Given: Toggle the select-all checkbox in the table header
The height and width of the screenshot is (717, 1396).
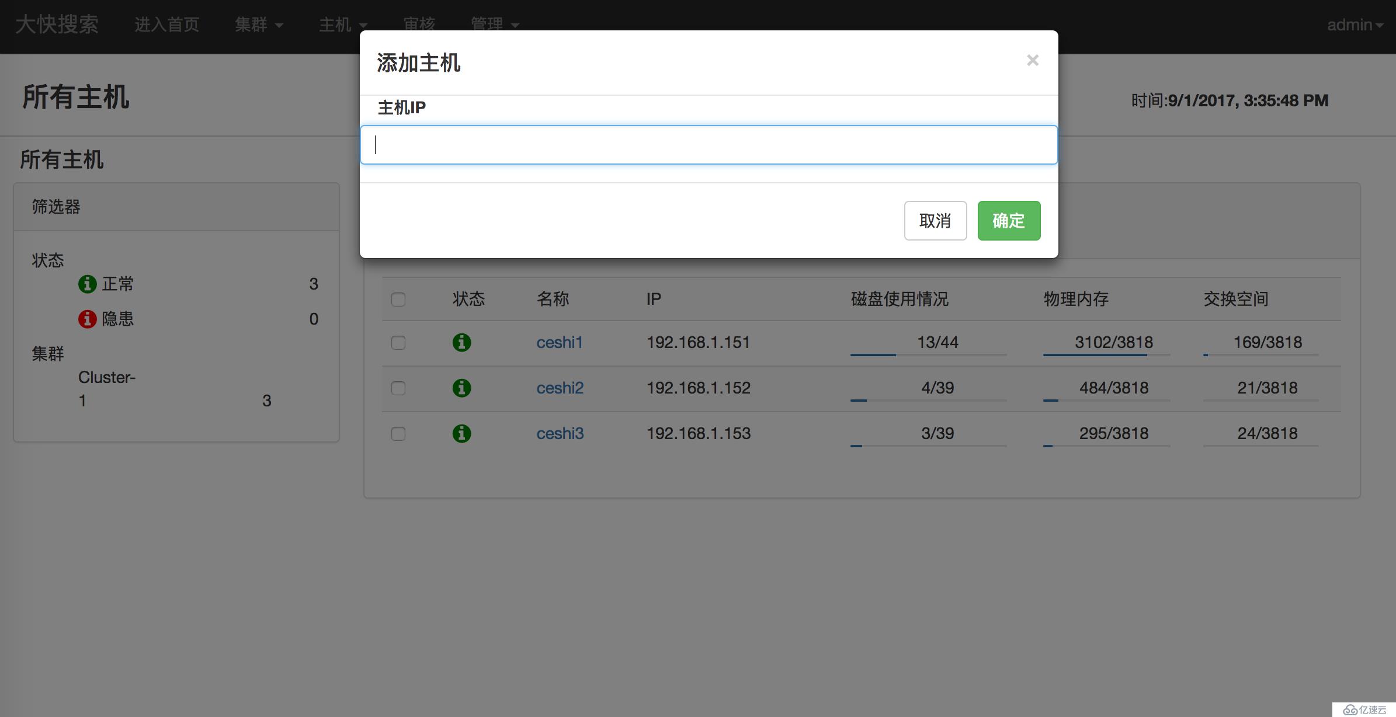Looking at the screenshot, I should point(398,300).
